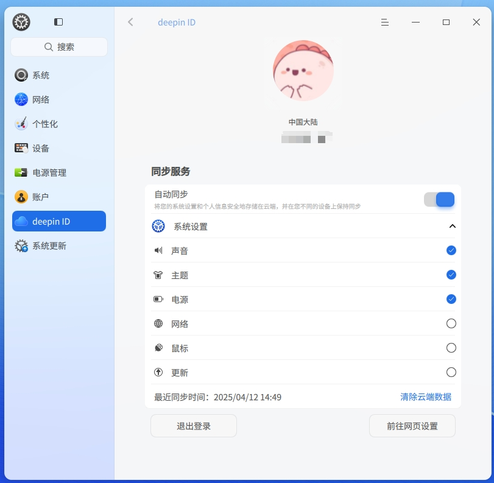Image resolution: width=494 pixels, height=483 pixels.
Task: Click the deepin ID breadcrumb title
Action: [x=177, y=23]
